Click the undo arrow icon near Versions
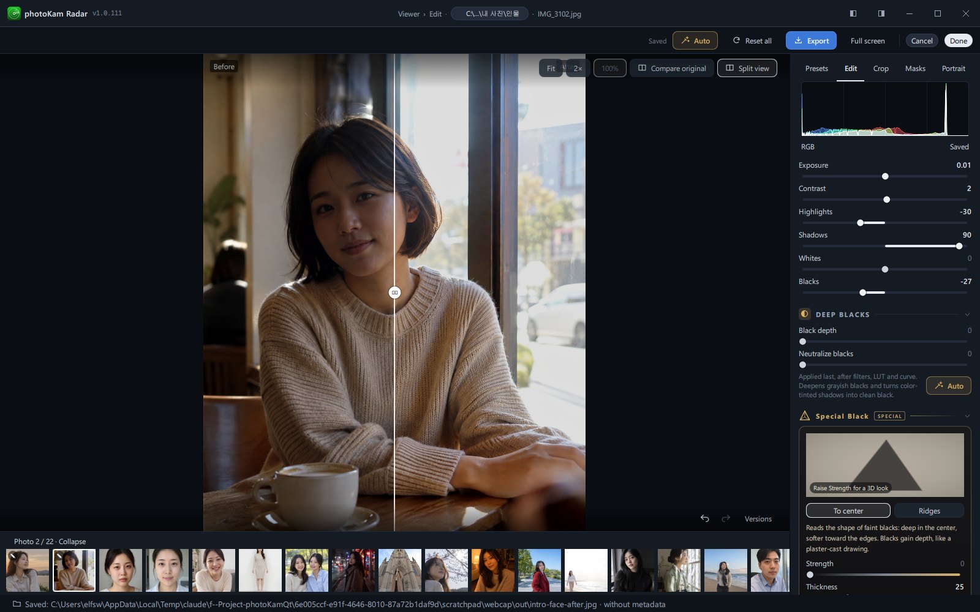 point(705,518)
